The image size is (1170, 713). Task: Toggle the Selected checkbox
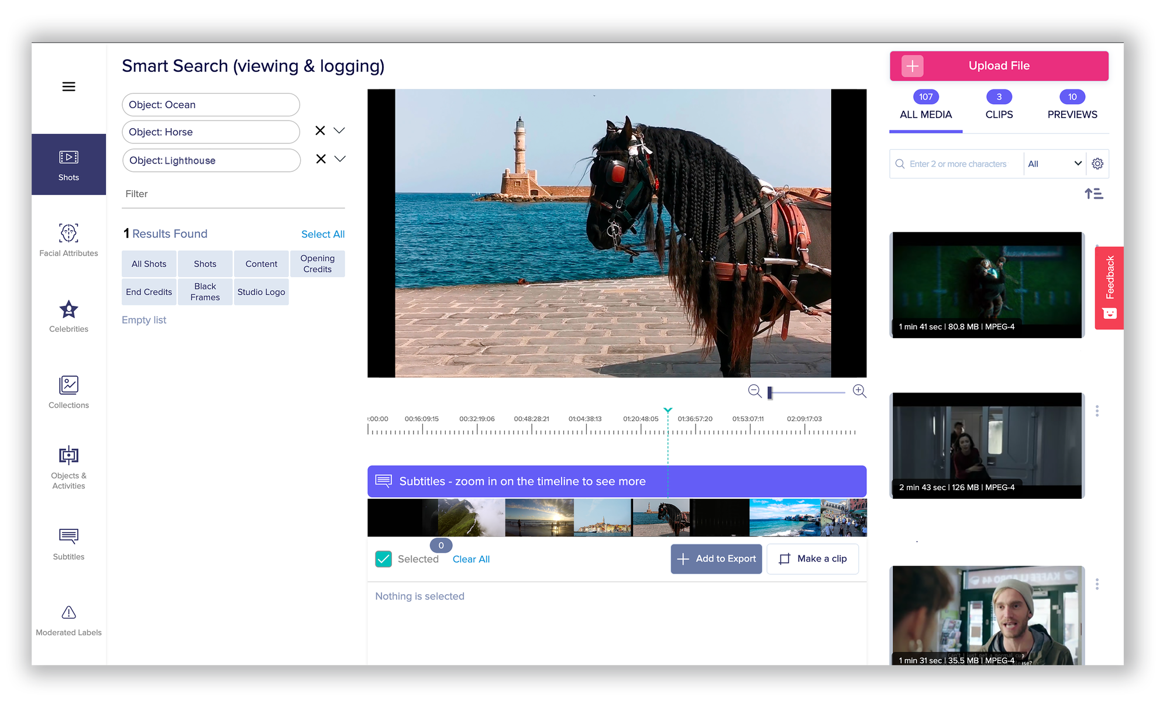[x=383, y=559]
